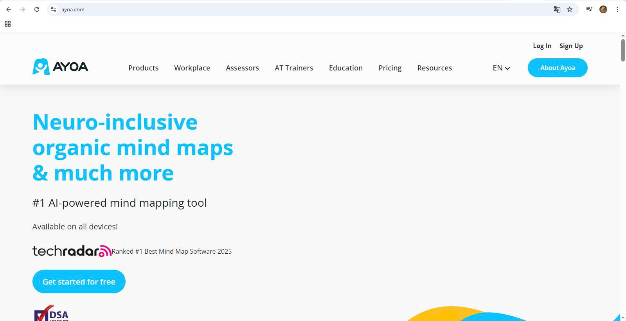The height and width of the screenshot is (321, 626).
Task: Go to the Assessors page
Action: (242, 68)
